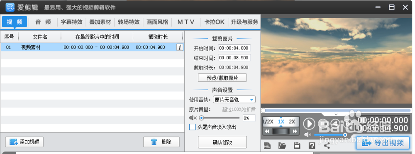Step back one frame in preview
The height and width of the screenshot is (154, 415).
tap(335, 124)
